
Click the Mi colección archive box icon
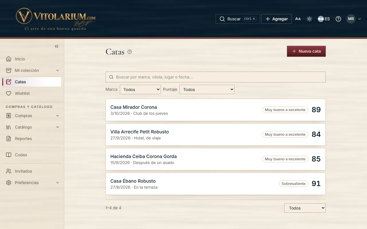[x=9, y=70]
